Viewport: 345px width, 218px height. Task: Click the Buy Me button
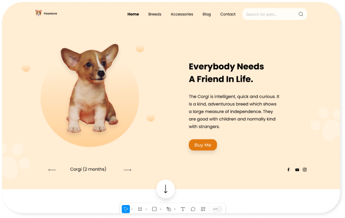[x=203, y=145]
